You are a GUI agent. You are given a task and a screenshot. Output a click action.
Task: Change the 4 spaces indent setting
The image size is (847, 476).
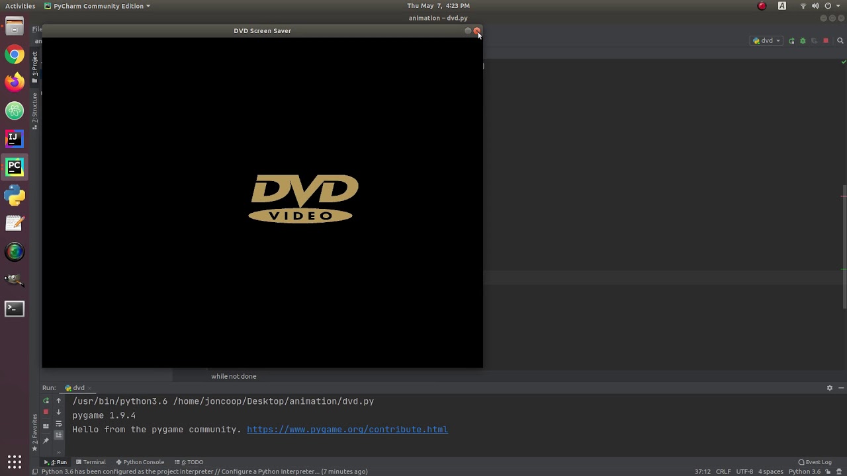[770, 471]
